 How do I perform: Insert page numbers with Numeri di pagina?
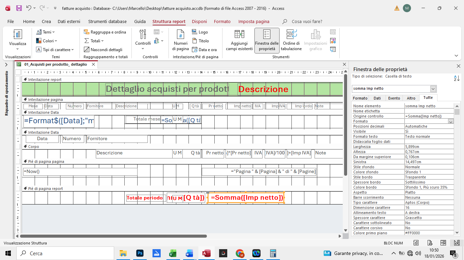(180, 40)
